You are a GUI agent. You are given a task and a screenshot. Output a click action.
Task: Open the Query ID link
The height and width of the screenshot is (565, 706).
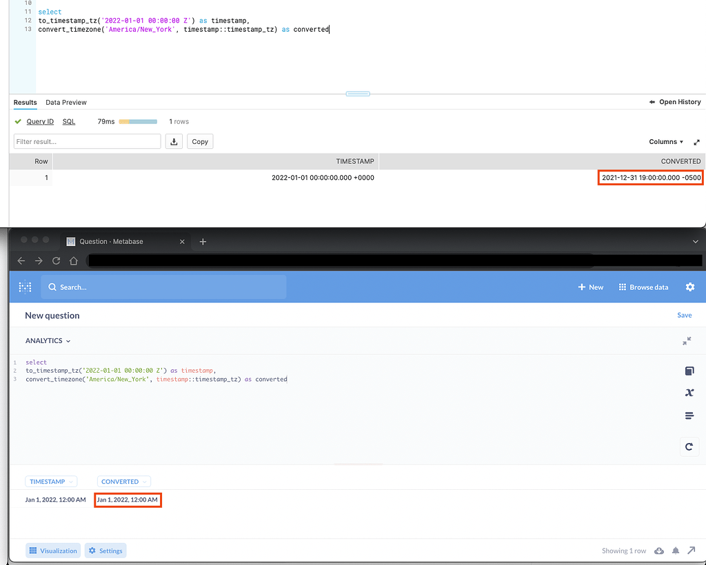coord(40,121)
